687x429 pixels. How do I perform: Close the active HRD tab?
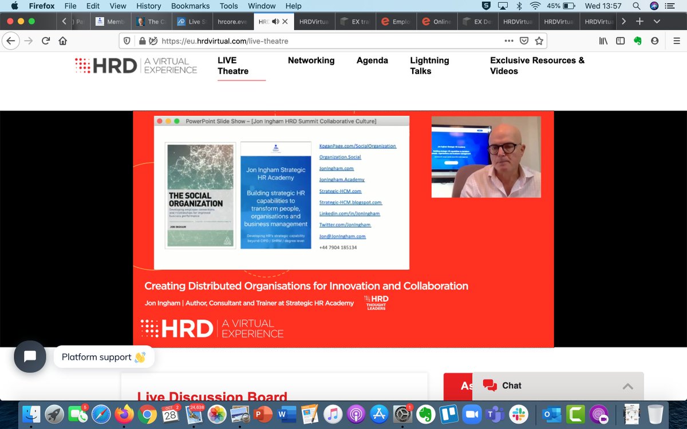click(285, 22)
